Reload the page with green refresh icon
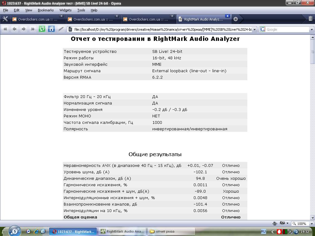Image resolution: width=315 pixels, height=236 pixels. 42,29
